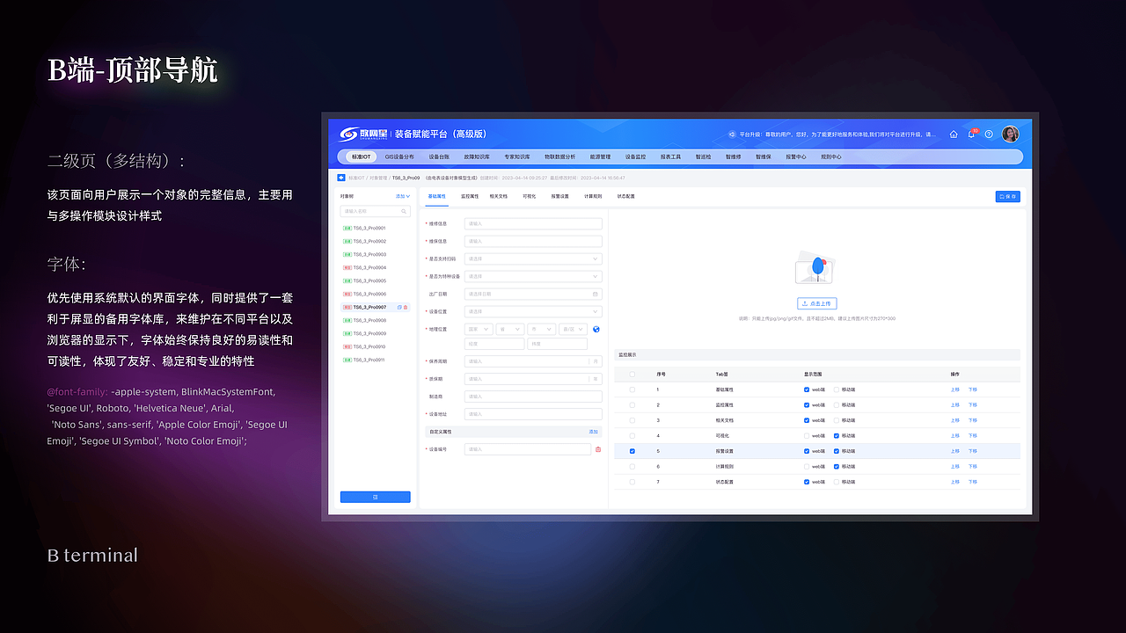Open the home icon in the top header
This screenshot has height=633, width=1126.
pos(954,134)
